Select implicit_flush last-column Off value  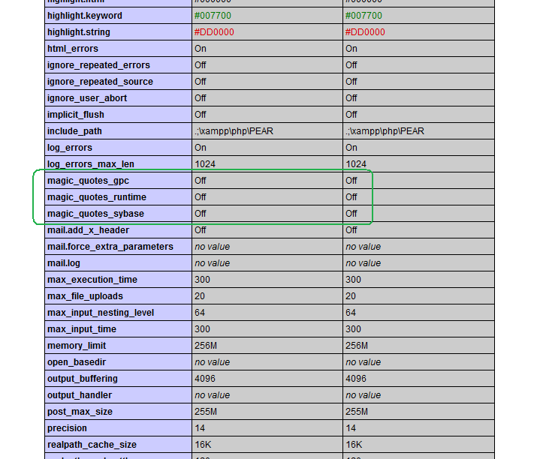coord(351,115)
